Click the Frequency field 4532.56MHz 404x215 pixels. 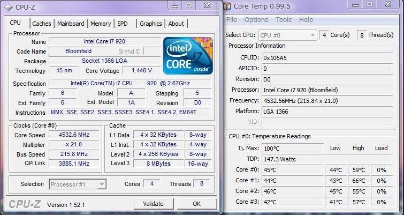click(327, 101)
